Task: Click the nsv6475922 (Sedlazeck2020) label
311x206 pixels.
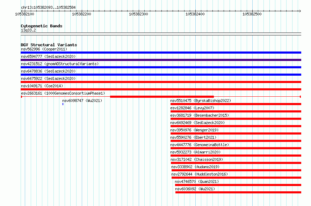Action: [48, 78]
